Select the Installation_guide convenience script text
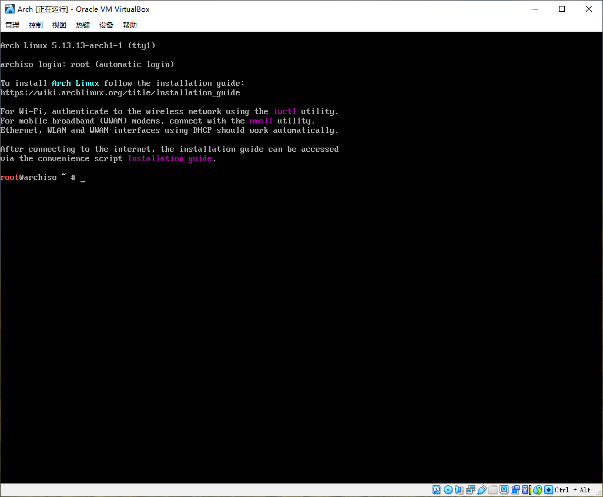The height and width of the screenshot is (497, 603). point(170,158)
